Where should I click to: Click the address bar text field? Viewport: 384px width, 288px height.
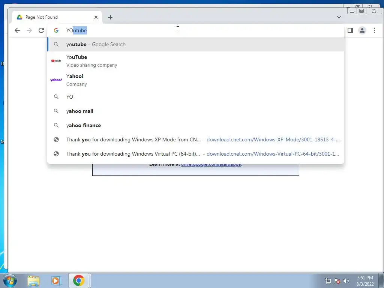coord(196,30)
